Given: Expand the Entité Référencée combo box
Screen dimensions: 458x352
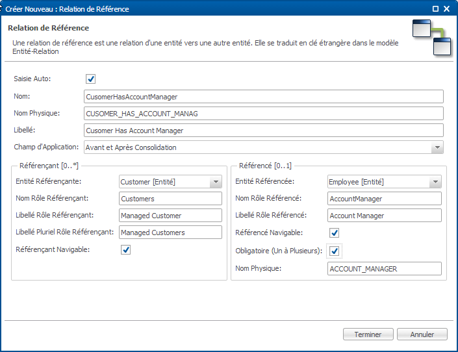Looking at the screenshot, I should (x=435, y=182).
